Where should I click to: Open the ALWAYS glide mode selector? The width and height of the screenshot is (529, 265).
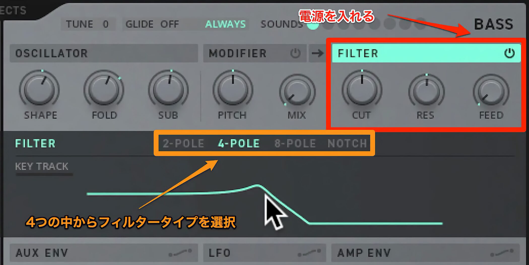(x=225, y=24)
